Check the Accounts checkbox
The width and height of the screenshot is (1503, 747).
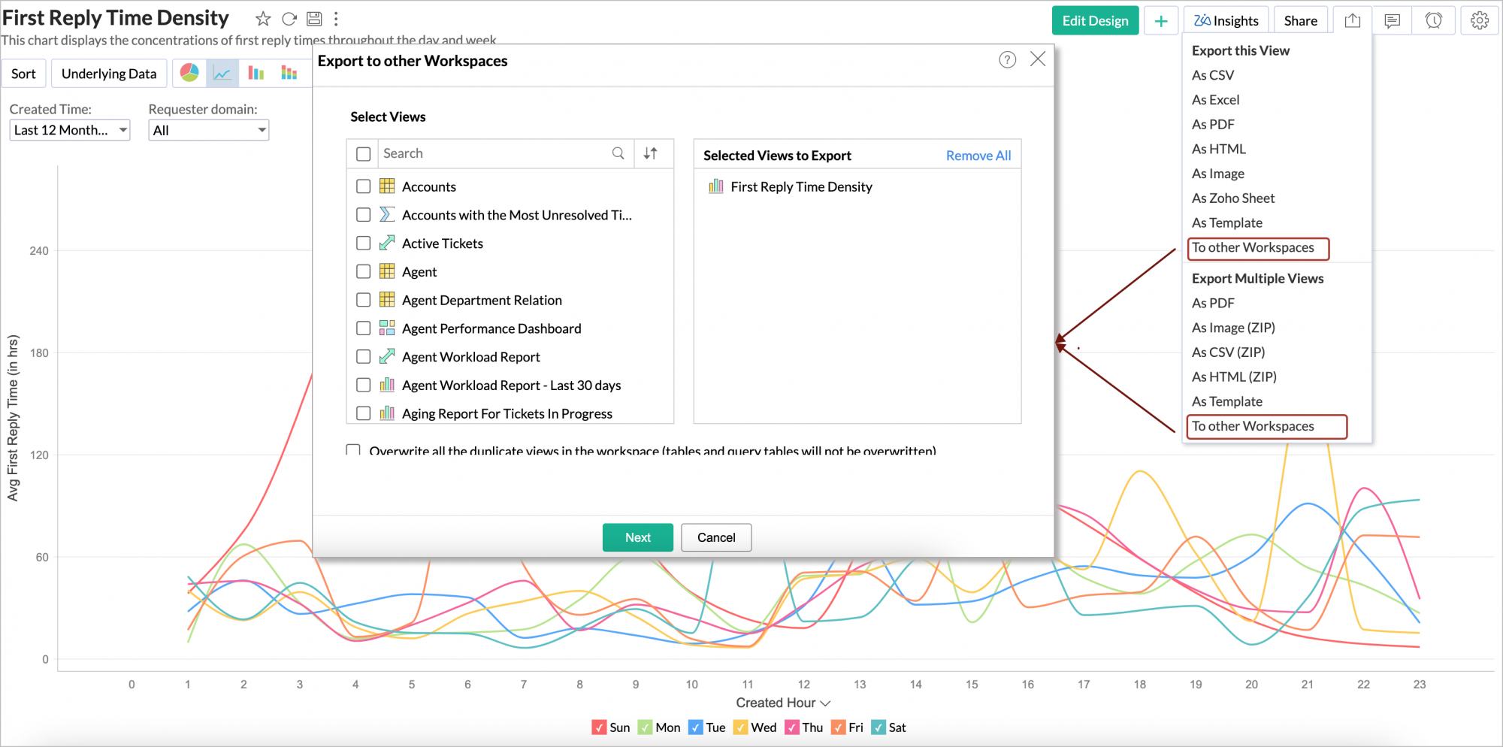pos(363,186)
